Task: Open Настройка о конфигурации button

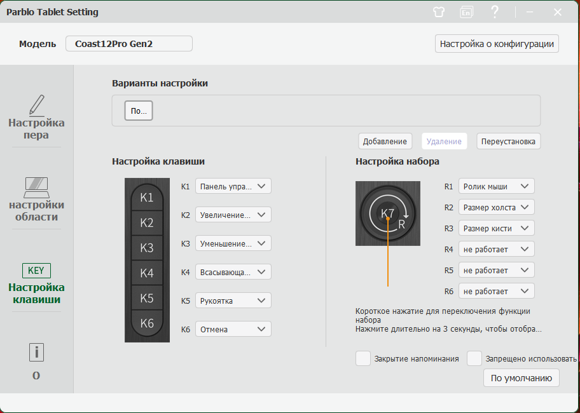Action: [x=497, y=44]
